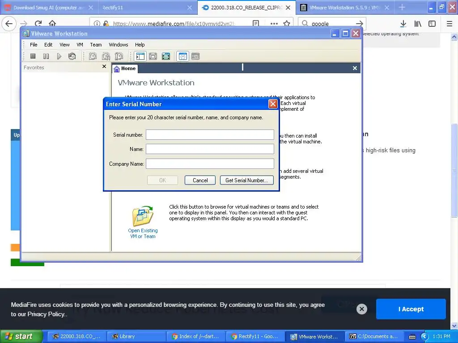Click the Firefox Reload button

coord(38,24)
